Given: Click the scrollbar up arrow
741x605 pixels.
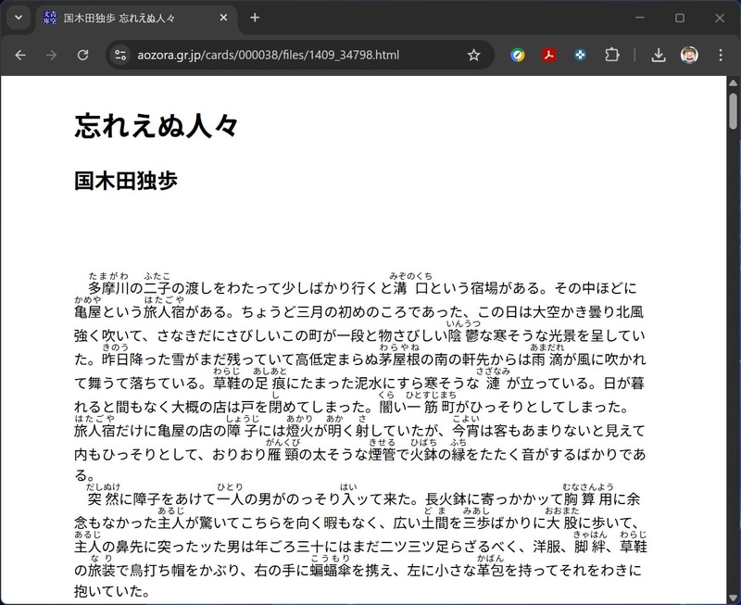Looking at the screenshot, I should 733,82.
